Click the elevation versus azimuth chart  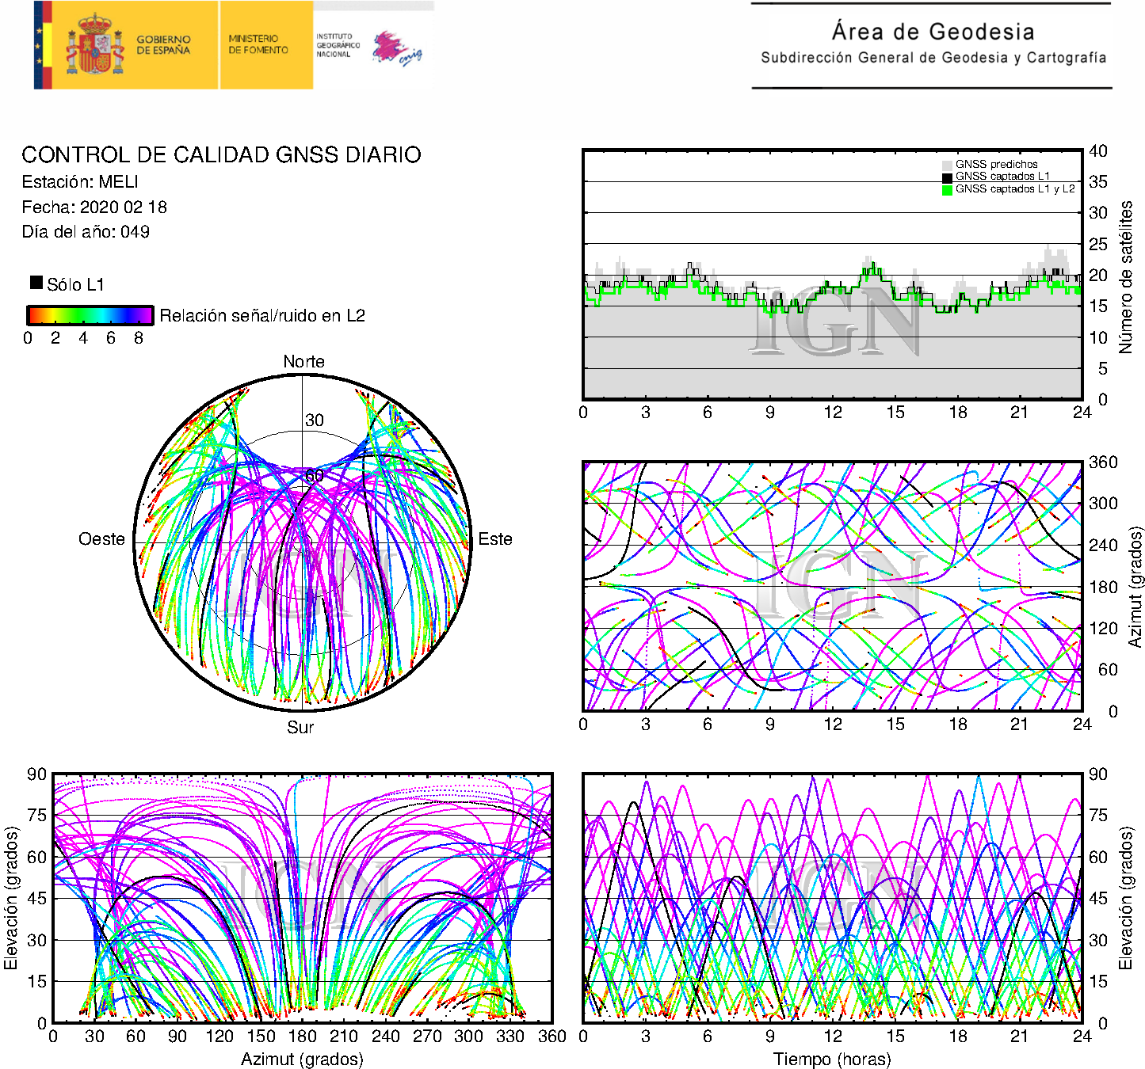click(302, 898)
